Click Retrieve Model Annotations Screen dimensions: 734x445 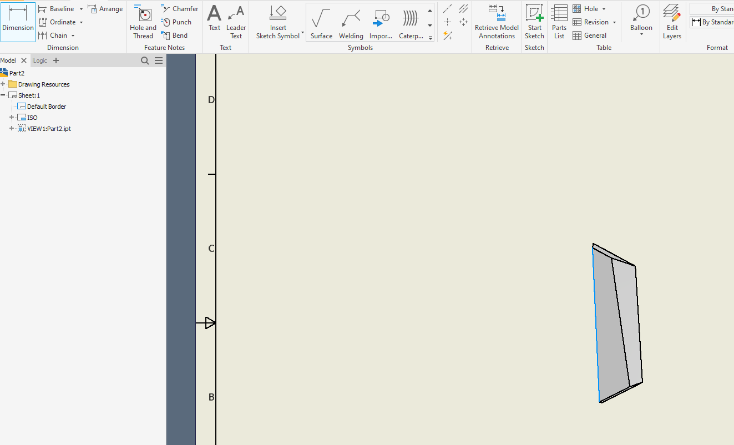[497, 22]
